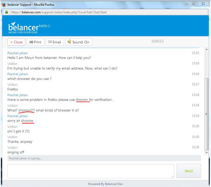Image resolution: width=211 pixels, height=187 pixels.
Task: Click the Firefox icon in title bar
Action: pos(4,5)
